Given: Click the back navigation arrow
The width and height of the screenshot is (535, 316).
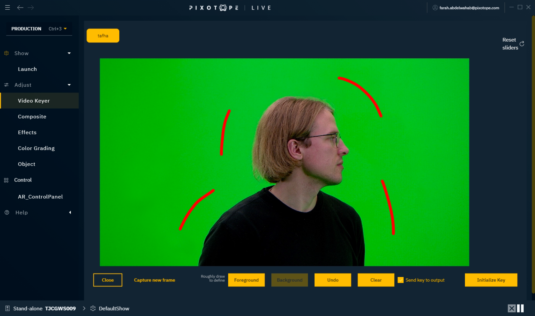Looking at the screenshot, I should coord(20,8).
